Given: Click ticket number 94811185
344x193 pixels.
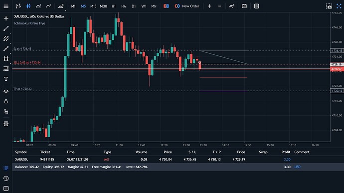Looking at the screenshot, I should (47, 160).
